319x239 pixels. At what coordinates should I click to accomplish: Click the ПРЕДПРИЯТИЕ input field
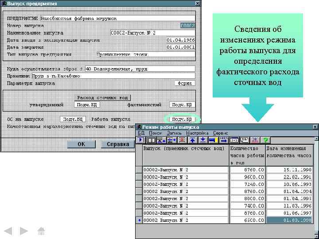[x=117, y=18]
